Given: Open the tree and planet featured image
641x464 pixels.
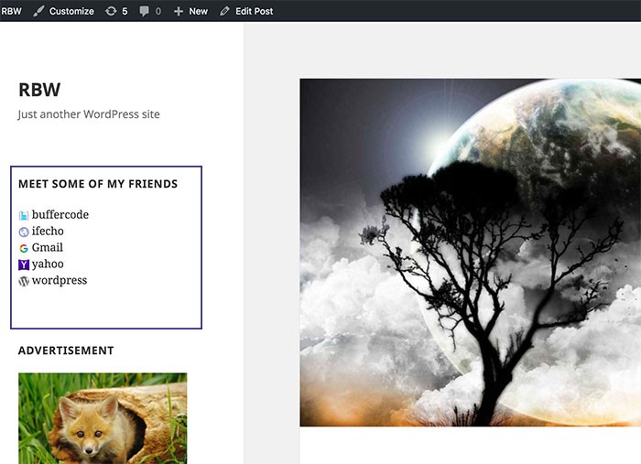Looking at the screenshot, I should (x=470, y=253).
